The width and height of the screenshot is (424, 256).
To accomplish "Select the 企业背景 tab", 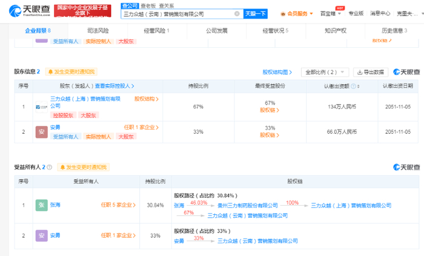I will pyautogui.click(x=38, y=31).
